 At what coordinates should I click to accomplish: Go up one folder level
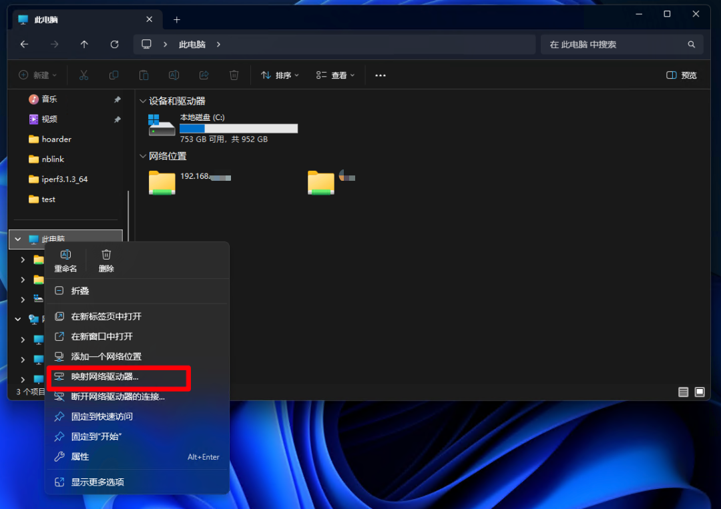tap(84, 45)
